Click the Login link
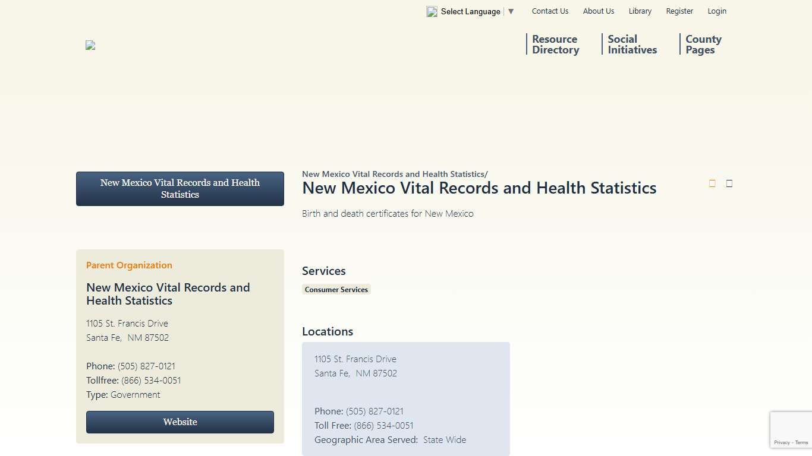Screen dimensions: 812x456 click(x=717, y=11)
